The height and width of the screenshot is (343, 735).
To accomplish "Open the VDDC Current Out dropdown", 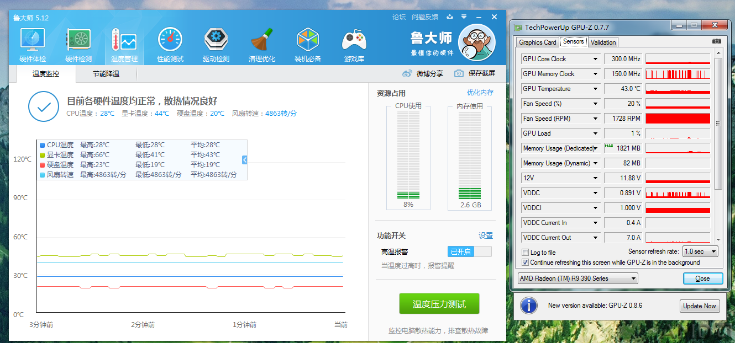I will pyautogui.click(x=596, y=238).
